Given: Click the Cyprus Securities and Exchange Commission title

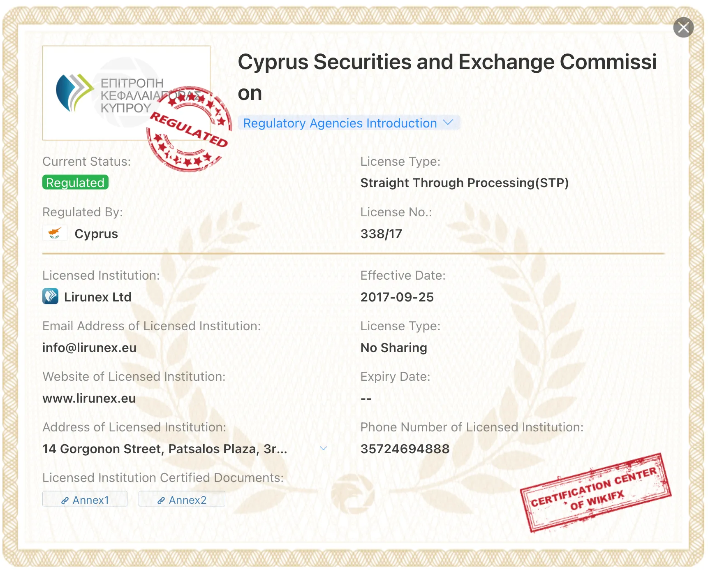Looking at the screenshot, I should click(x=447, y=77).
